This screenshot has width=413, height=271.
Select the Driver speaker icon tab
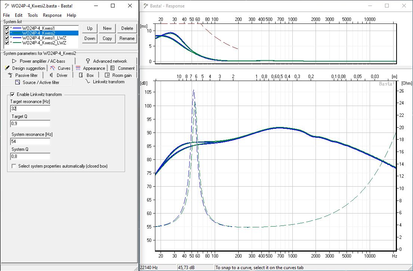pos(52,75)
